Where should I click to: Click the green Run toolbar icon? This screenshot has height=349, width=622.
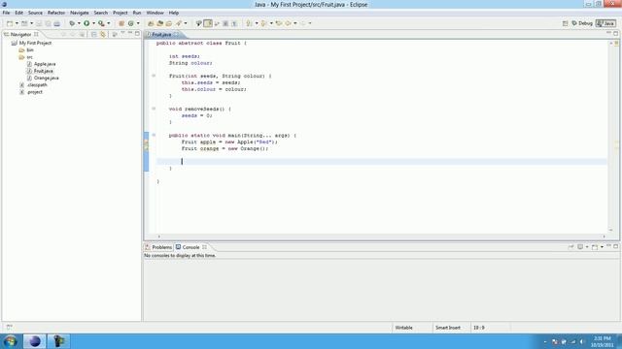[x=86, y=23]
